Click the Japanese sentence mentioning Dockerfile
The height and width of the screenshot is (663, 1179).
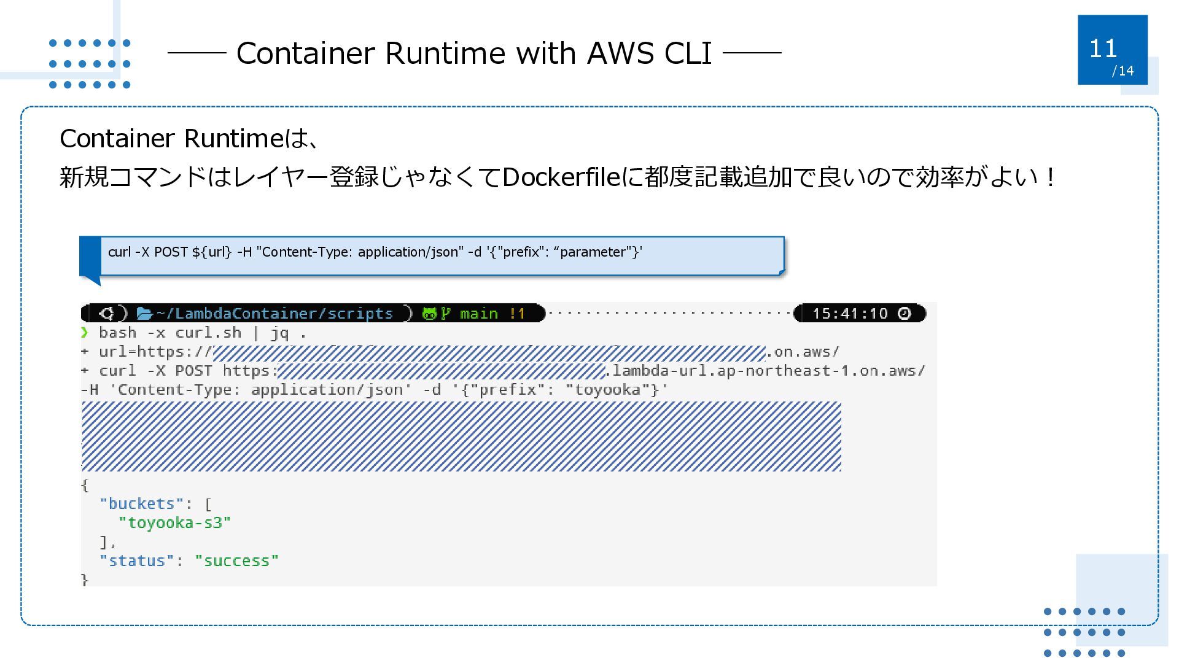click(558, 177)
